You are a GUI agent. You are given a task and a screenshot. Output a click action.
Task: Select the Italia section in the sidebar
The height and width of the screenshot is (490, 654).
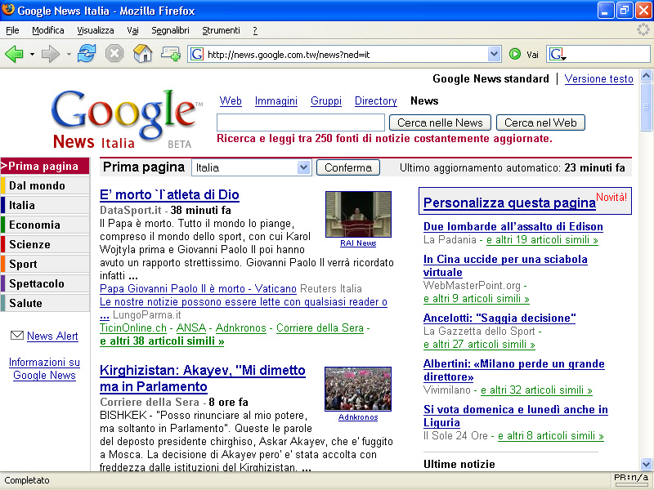coord(45,205)
